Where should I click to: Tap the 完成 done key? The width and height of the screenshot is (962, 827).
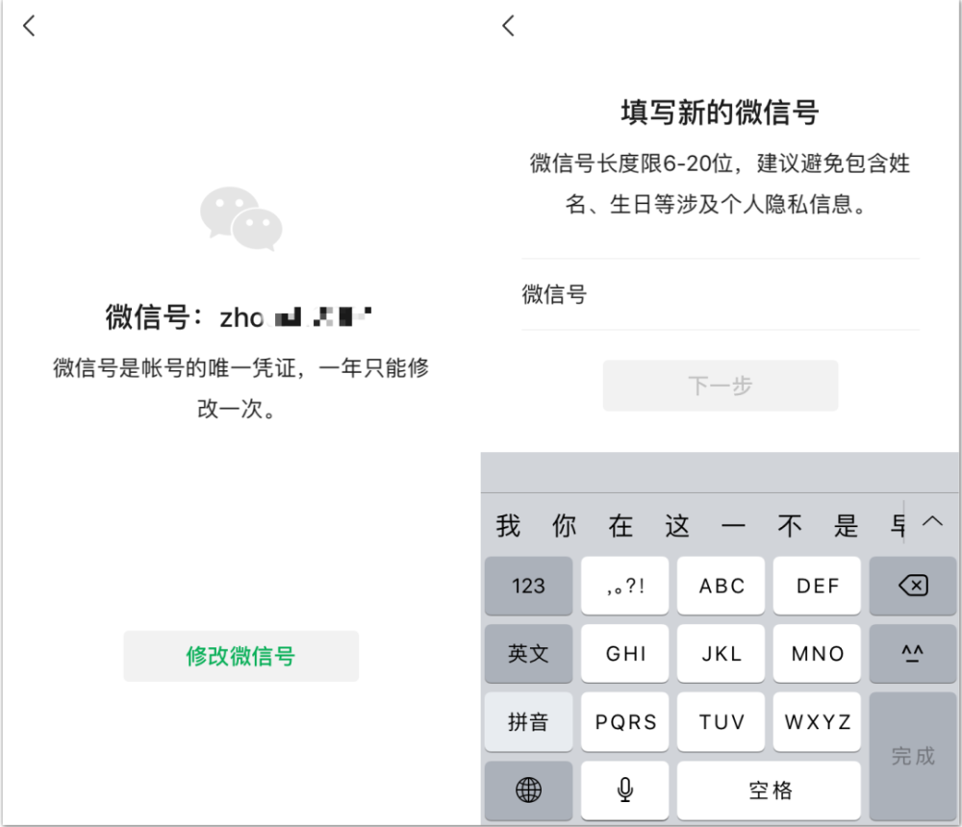tap(914, 756)
